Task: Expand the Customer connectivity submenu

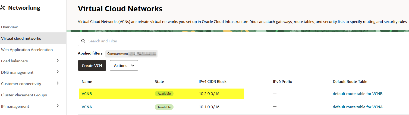Action: pyautogui.click(x=58, y=83)
